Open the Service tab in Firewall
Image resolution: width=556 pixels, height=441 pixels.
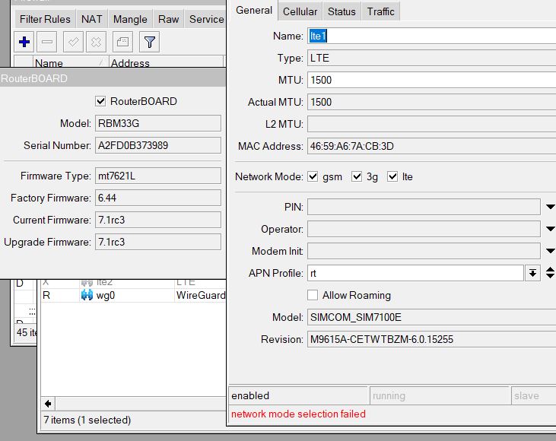206,19
